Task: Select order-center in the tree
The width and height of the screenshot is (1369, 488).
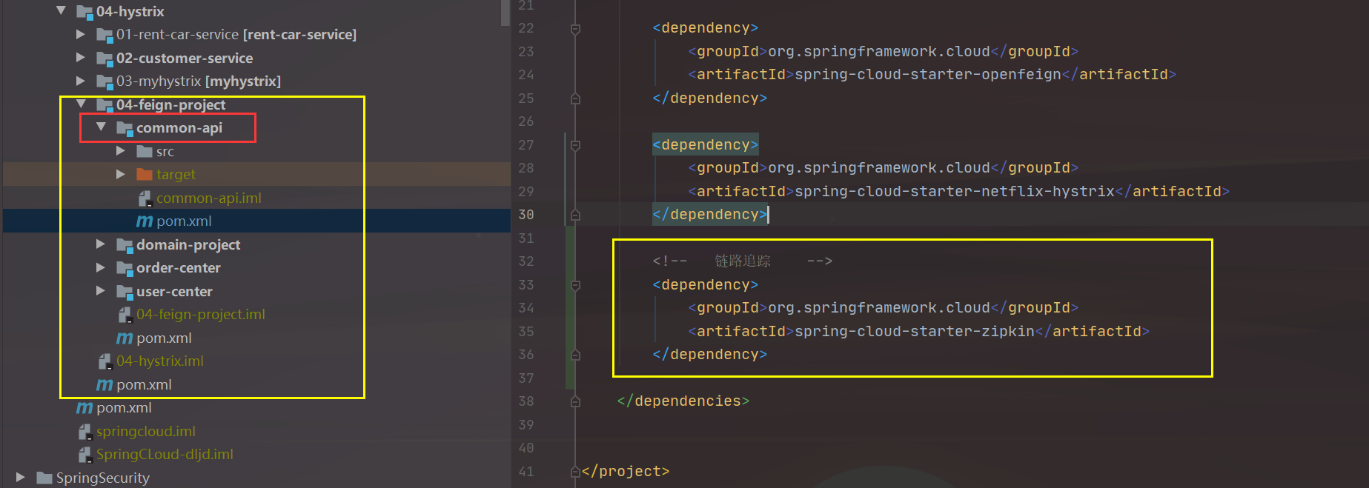Action: pyautogui.click(x=179, y=267)
